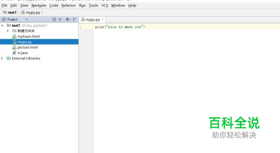Click the myExam.html file icon
280x153 pixels.
(x=15, y=36)
